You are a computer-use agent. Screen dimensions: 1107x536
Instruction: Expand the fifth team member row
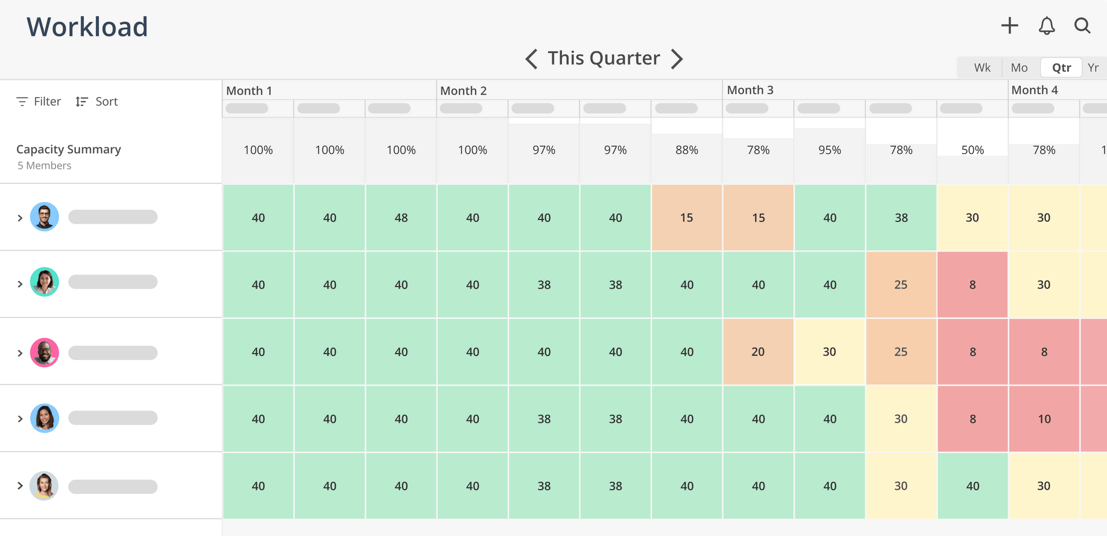[20, 485]
